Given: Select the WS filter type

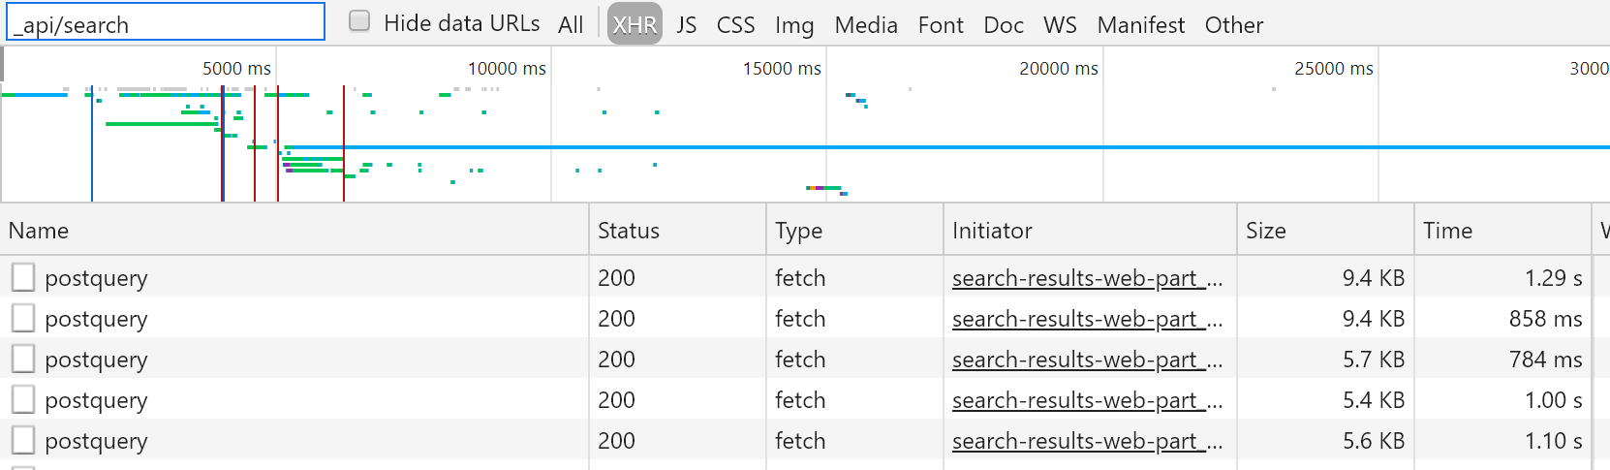Looking at the screenshot, I should pyautogui.click(x=1060, y=25).
